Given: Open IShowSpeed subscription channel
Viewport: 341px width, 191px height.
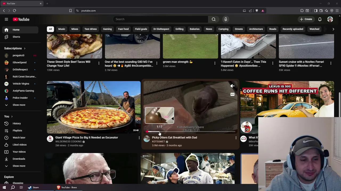Looking at the screenshot, I should (x=20, y=62).
